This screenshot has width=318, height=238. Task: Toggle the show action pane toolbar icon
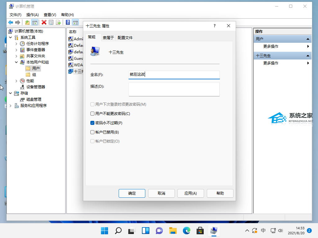(x=75, y=22)
